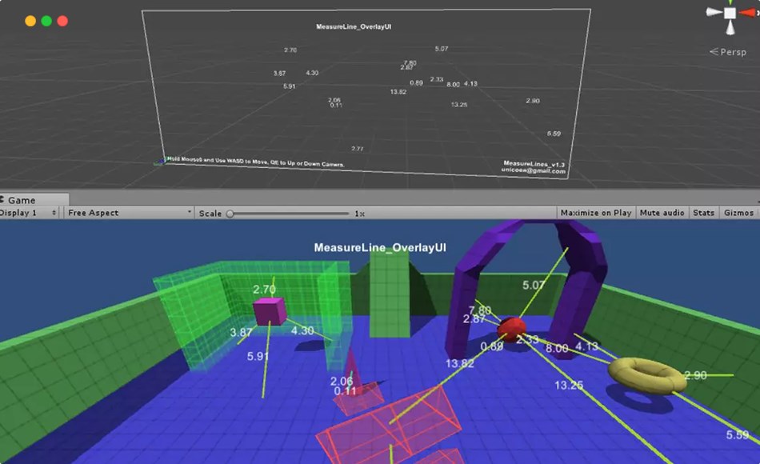Click the Game view icon in the tab
This screenshot has width=760, height=464.
(3, 199)
